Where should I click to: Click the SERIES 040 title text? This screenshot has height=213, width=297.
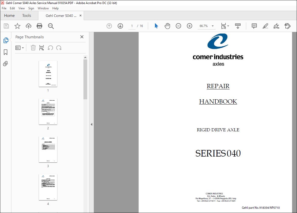coord(218,153)
